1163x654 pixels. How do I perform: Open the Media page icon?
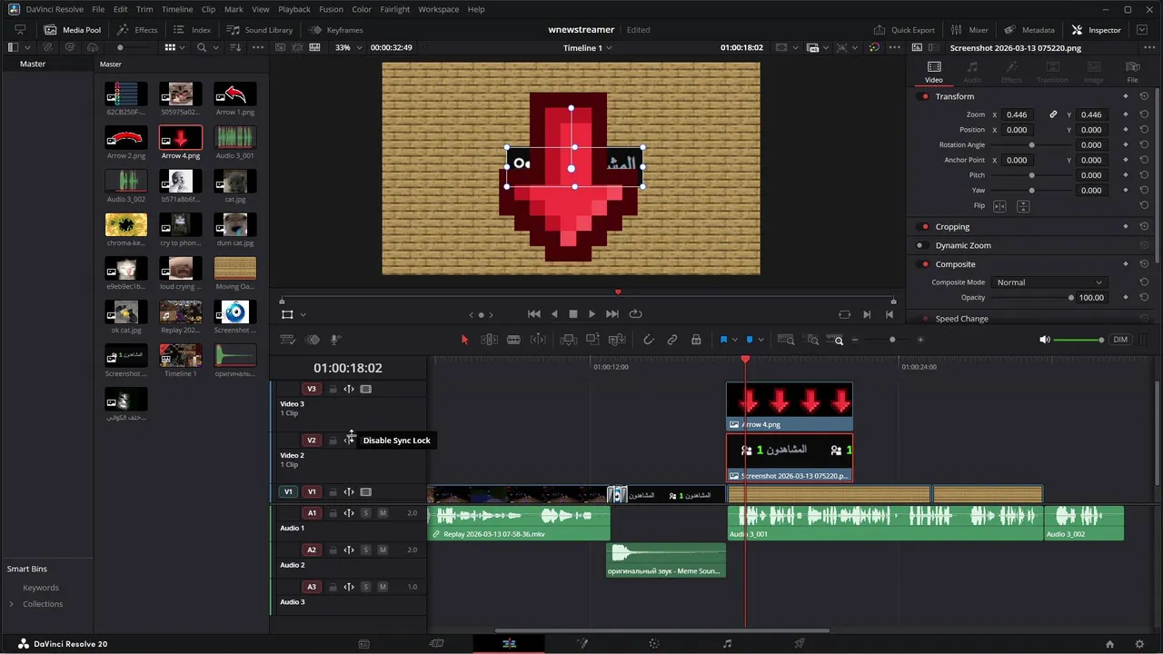pos(363,644)
